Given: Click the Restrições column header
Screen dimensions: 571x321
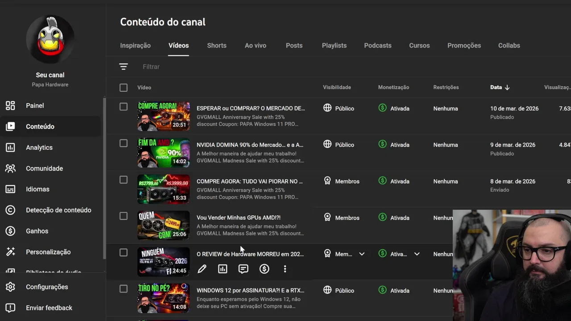Looking at the screenshot, I should (446, 87).
